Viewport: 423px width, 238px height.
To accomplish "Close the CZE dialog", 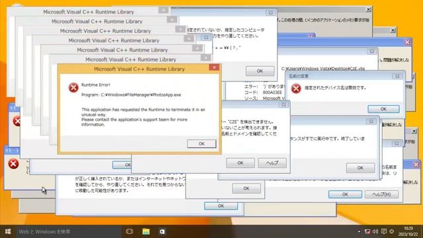I will point(284,104).
